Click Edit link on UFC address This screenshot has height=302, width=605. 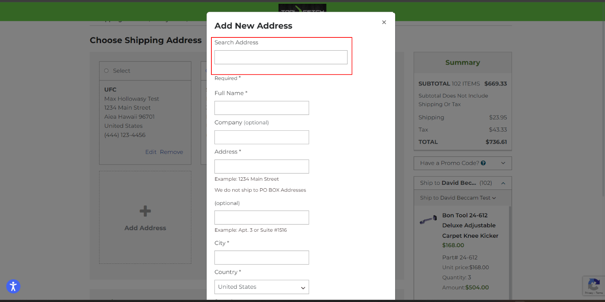tap(150, 152)
